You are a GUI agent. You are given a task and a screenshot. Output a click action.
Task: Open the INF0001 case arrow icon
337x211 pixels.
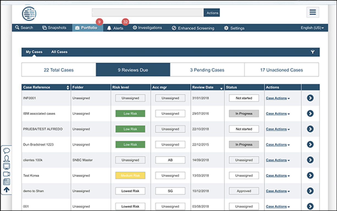[x=310, y=98]
